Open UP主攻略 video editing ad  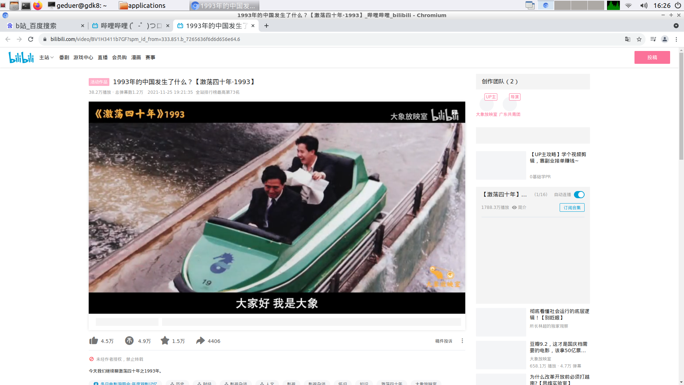(558, 158)
